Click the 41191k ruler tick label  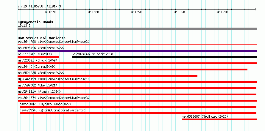[x=222, y=12]
